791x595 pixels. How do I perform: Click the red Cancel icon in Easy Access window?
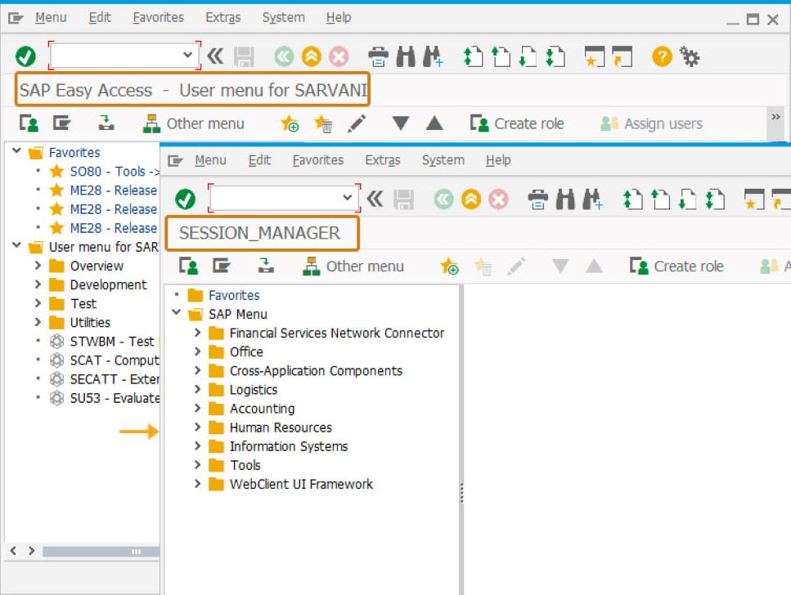[339, 56]
